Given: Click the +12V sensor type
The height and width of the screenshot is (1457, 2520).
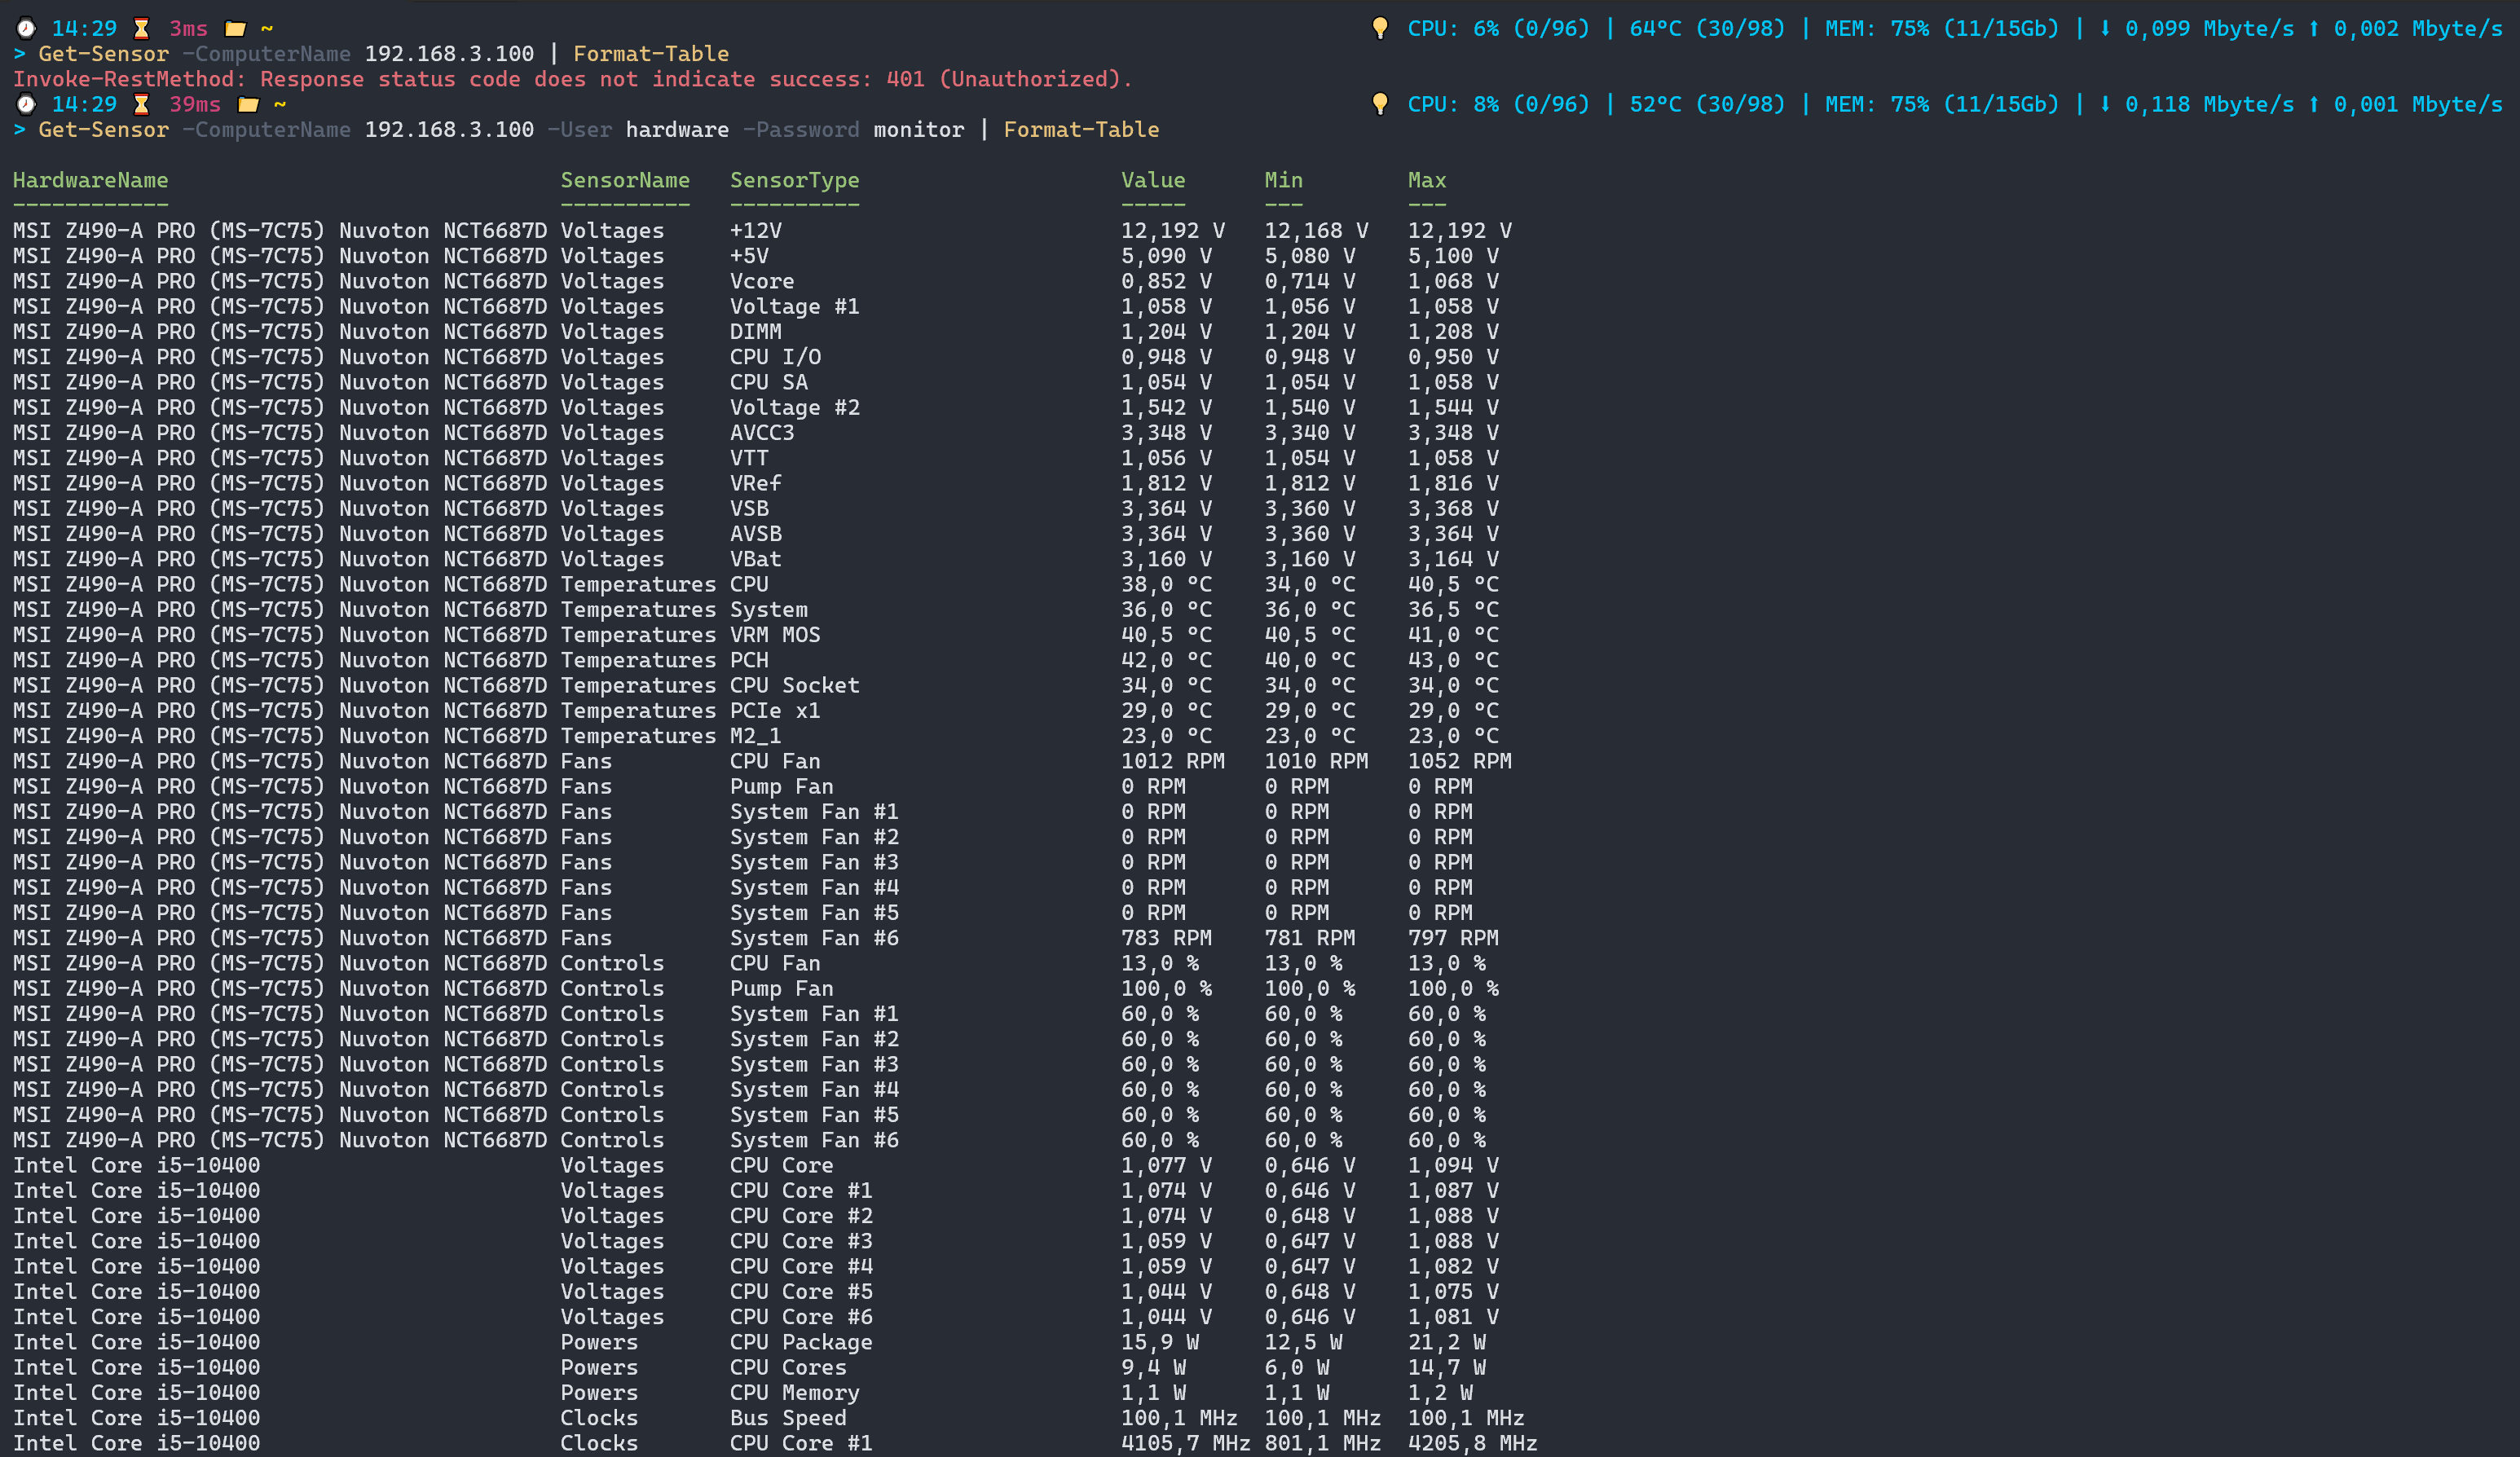Looking at the screenshot, I should [755, 231].
